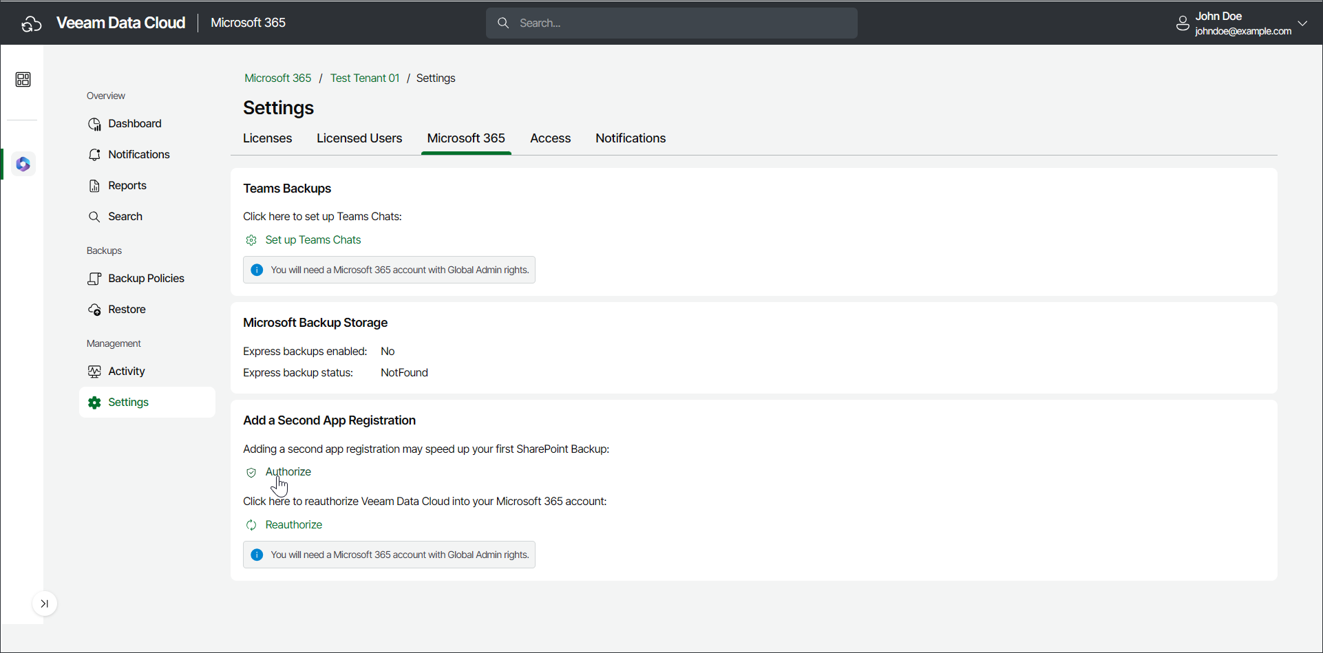Click the info icon in Teams Backups notice
This screenshot has height=653, width=1323.
pos(257,270)
